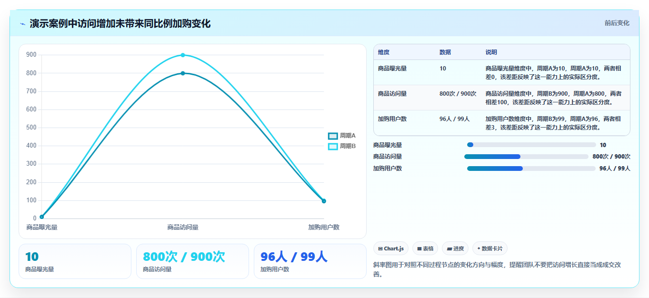Screen dimensions: 649x298
Task: Click 商品曝光量 cell in table
Action: click(x=392, y=69)
